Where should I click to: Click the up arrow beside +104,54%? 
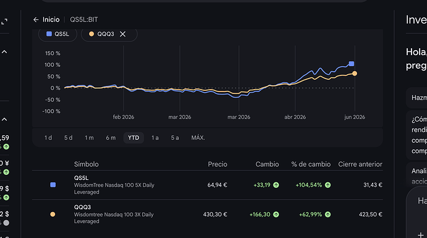point(327,185)
